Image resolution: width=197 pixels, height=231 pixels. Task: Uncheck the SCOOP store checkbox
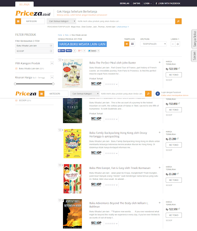pyautogui.click(x=16, y=100)
